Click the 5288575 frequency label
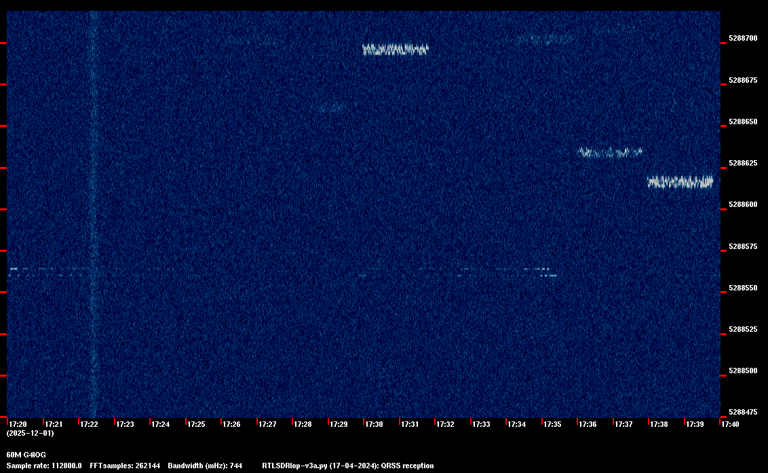 click(742, 246)
